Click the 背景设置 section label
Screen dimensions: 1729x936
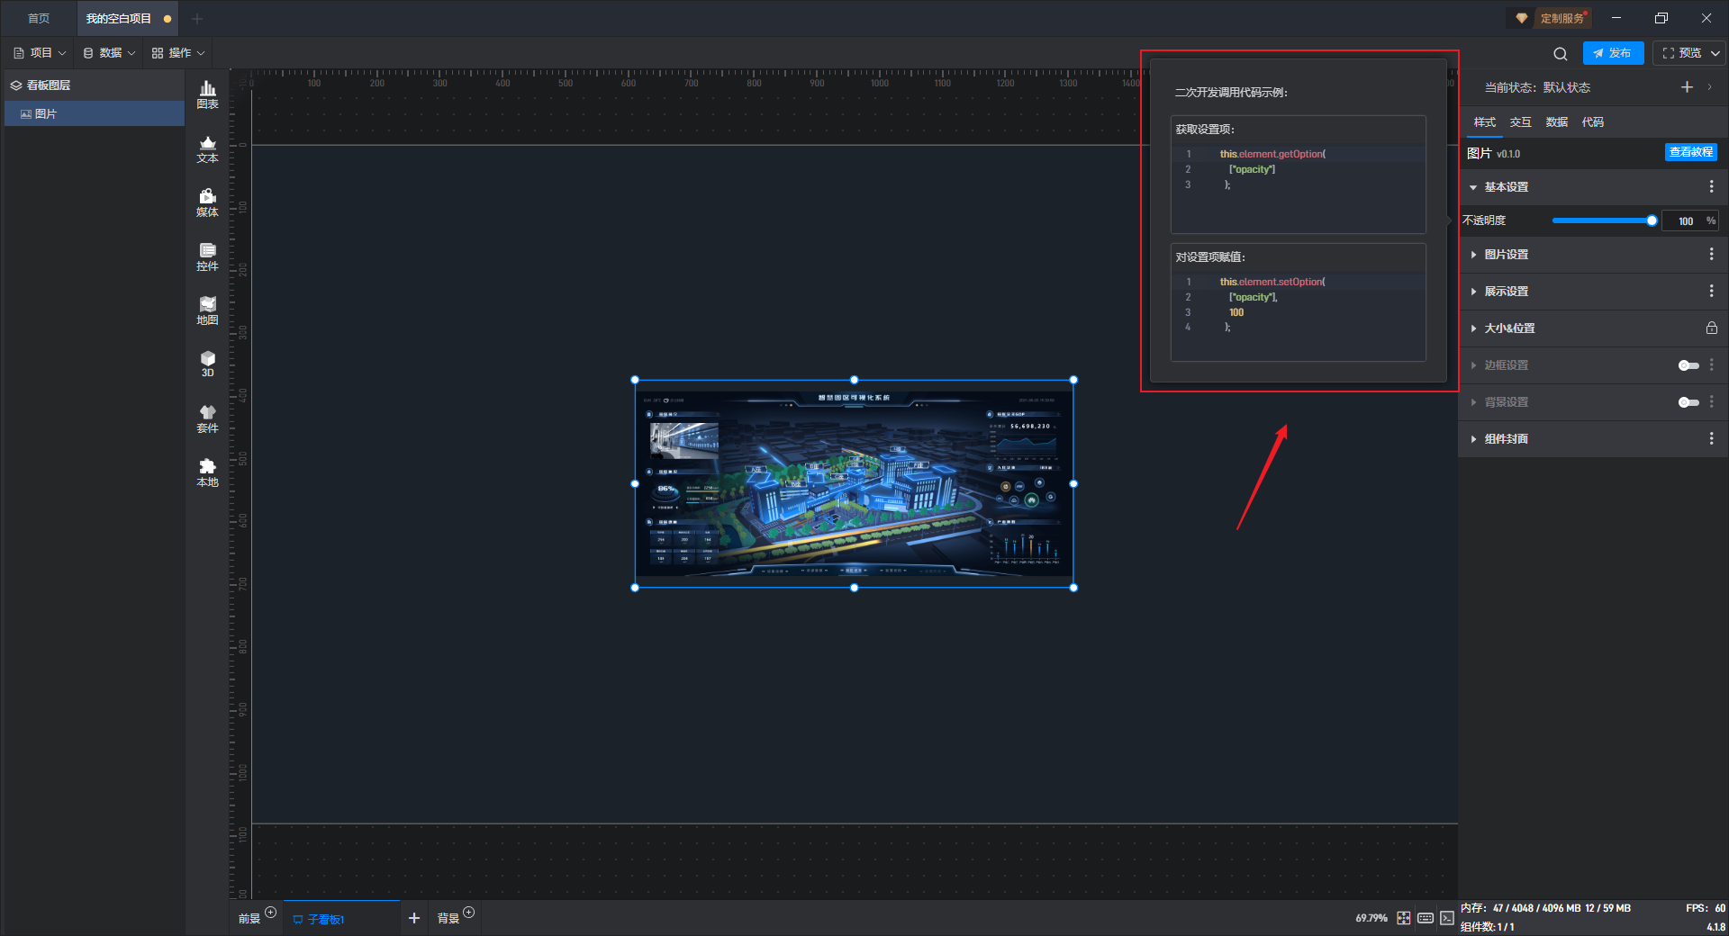coord(1506,402)
